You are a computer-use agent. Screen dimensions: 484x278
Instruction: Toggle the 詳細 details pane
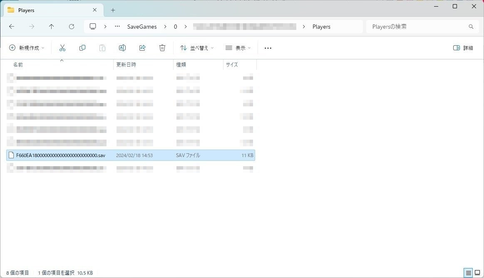point(463,48)
